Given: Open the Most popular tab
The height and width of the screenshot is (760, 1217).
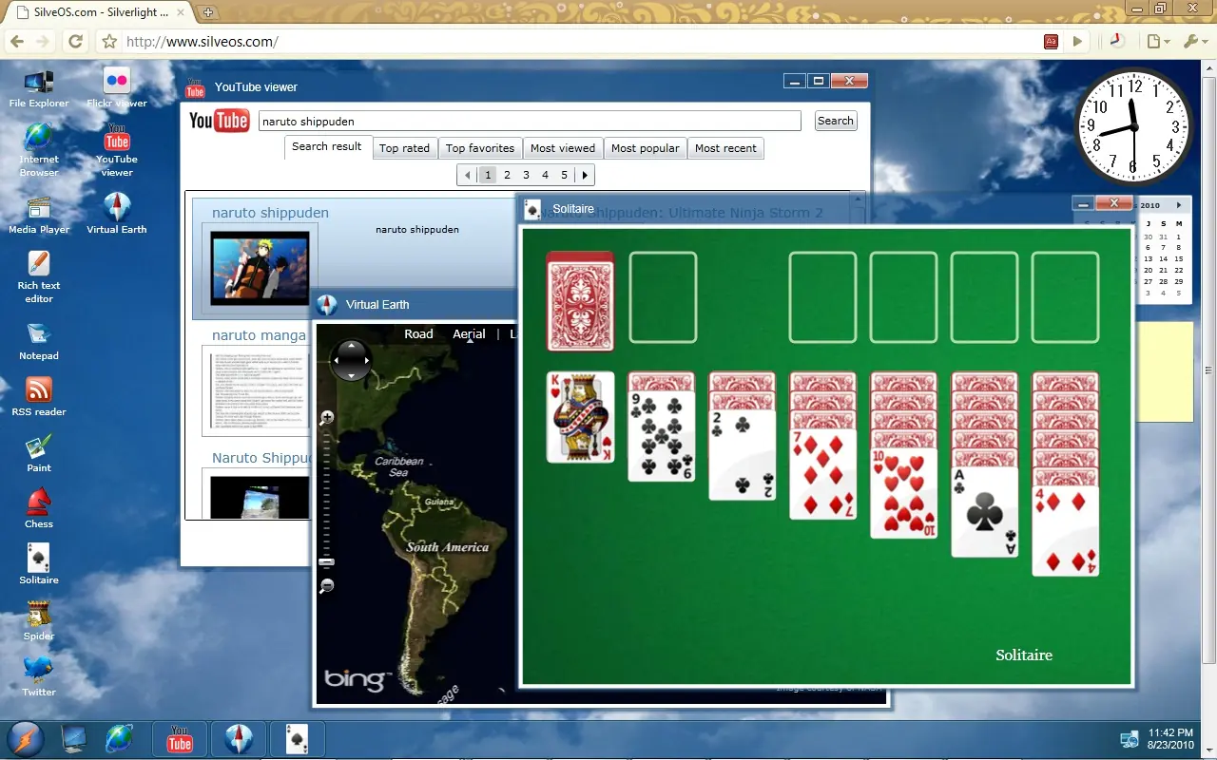Looking at the screenshot, I should pos(646,148).
